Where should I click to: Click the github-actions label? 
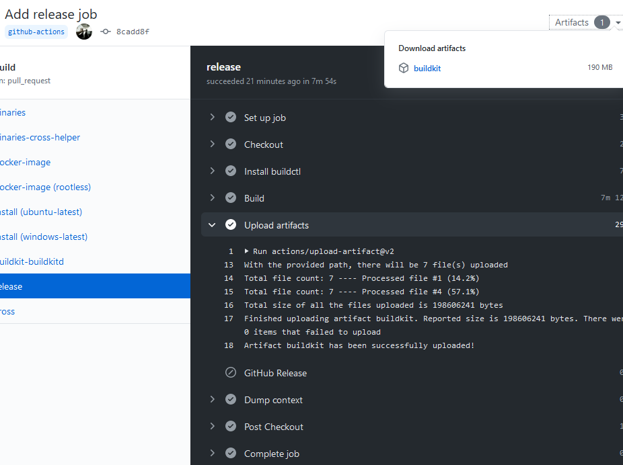tap(36, 31)
